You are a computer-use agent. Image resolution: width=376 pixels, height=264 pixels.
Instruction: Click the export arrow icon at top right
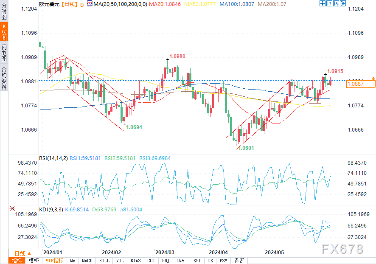point(343,3)
